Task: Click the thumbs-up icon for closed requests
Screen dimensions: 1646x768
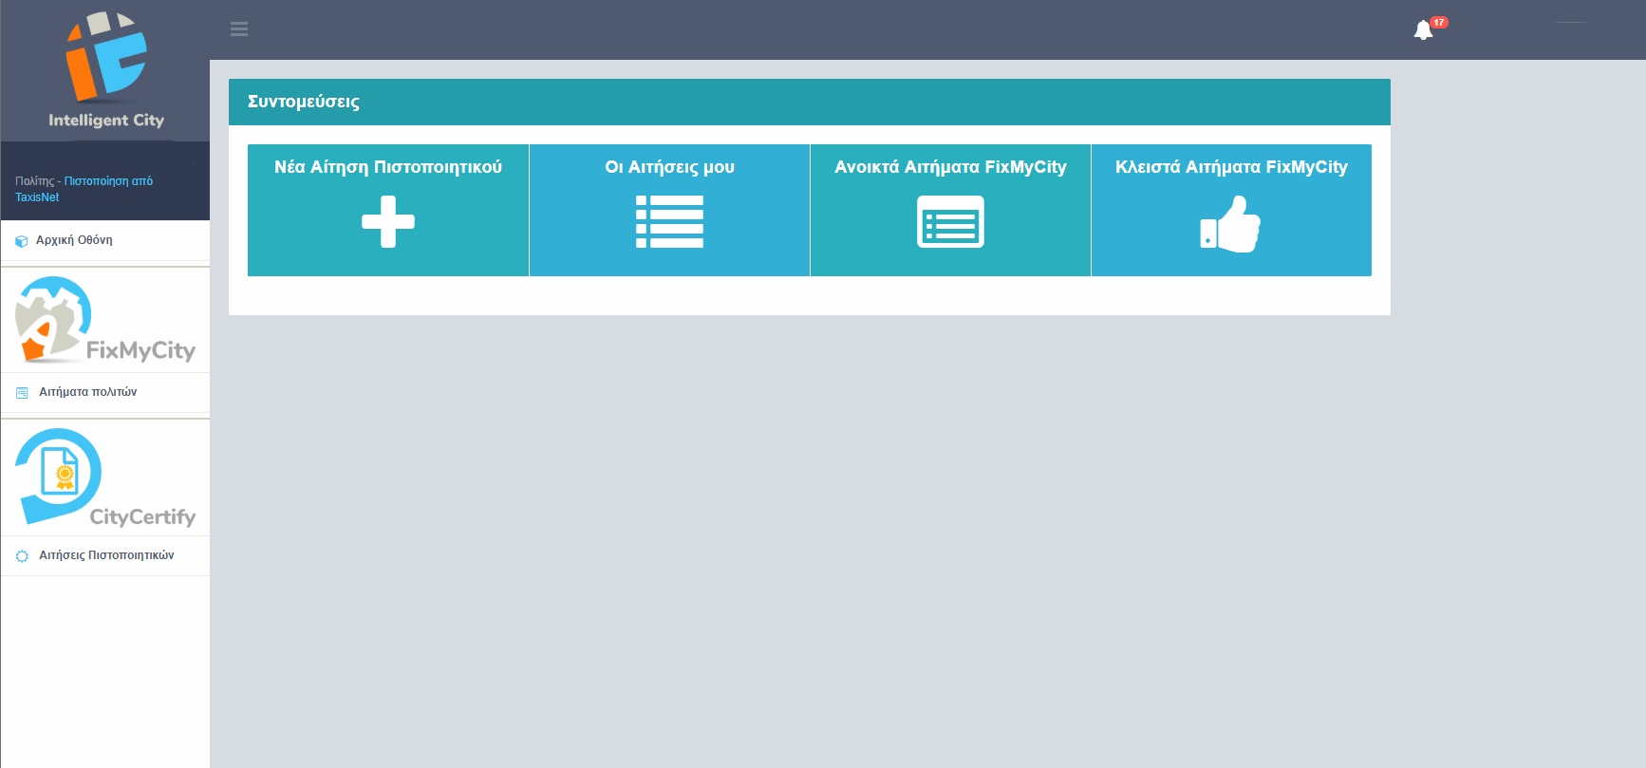Action: (1230, 224)
